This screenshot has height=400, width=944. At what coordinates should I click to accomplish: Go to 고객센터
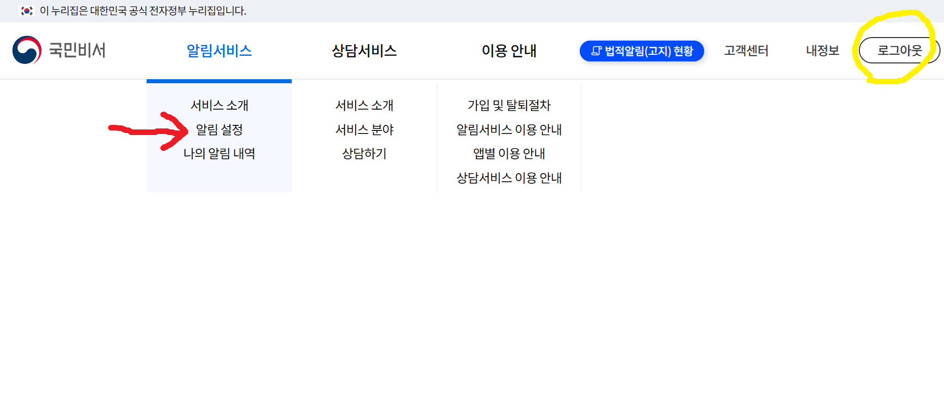click(746, 51)
